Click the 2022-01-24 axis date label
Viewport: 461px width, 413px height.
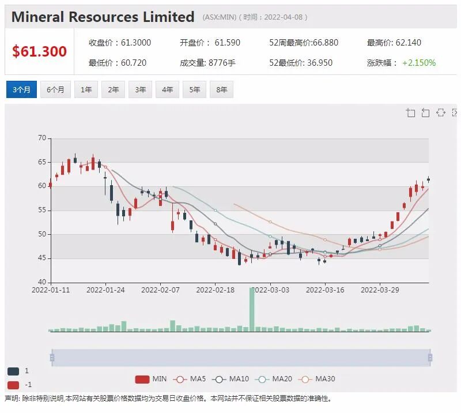[105, 290]
